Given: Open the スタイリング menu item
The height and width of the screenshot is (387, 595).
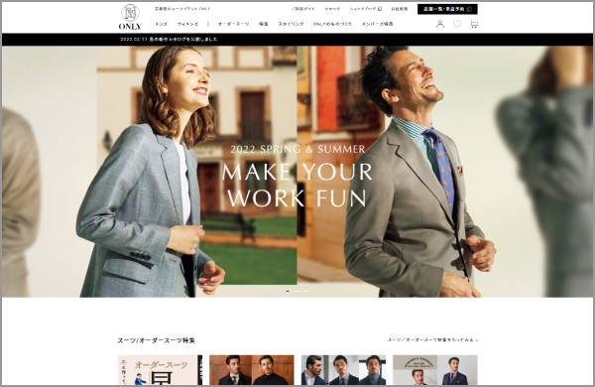Looking at the screenshot, I should [291, 24].
